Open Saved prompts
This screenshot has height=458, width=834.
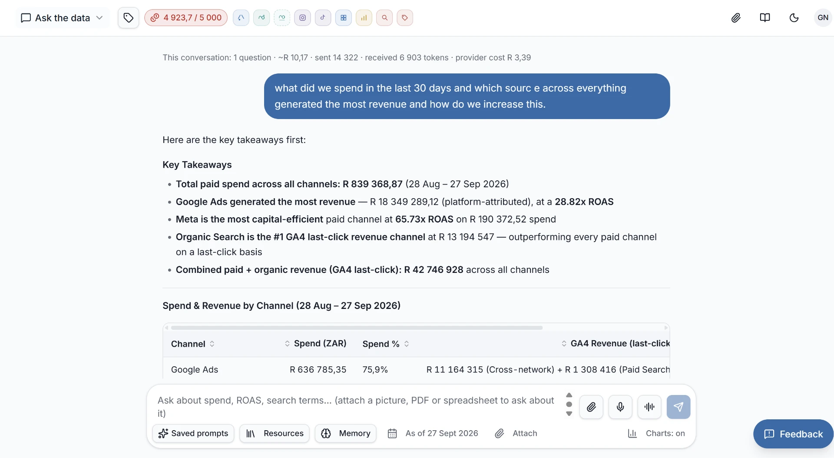[193, 433]
